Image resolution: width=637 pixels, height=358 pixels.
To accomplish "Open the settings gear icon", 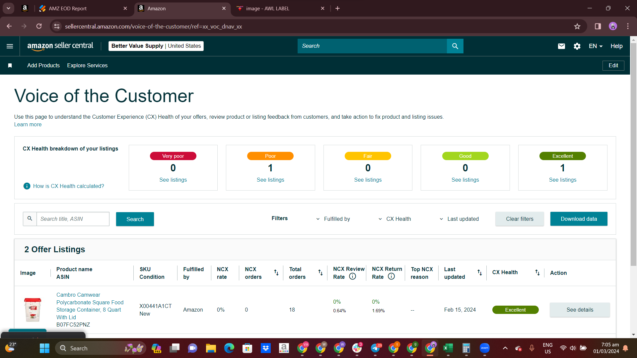I will click(x=577, y=46).
